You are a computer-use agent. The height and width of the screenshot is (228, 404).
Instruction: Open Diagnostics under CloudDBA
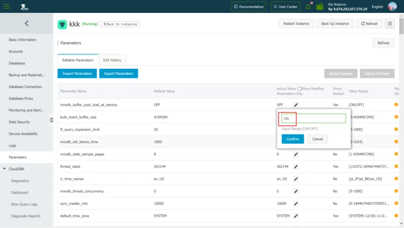pyautogui.click(x=20, y=181)
